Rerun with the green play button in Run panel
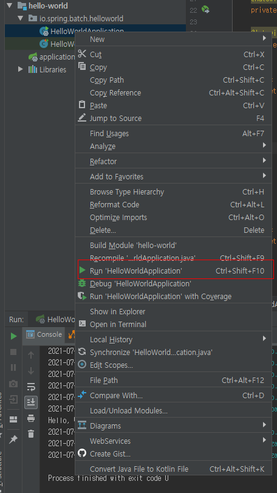 pyautogui.click(x=13, y=336)
